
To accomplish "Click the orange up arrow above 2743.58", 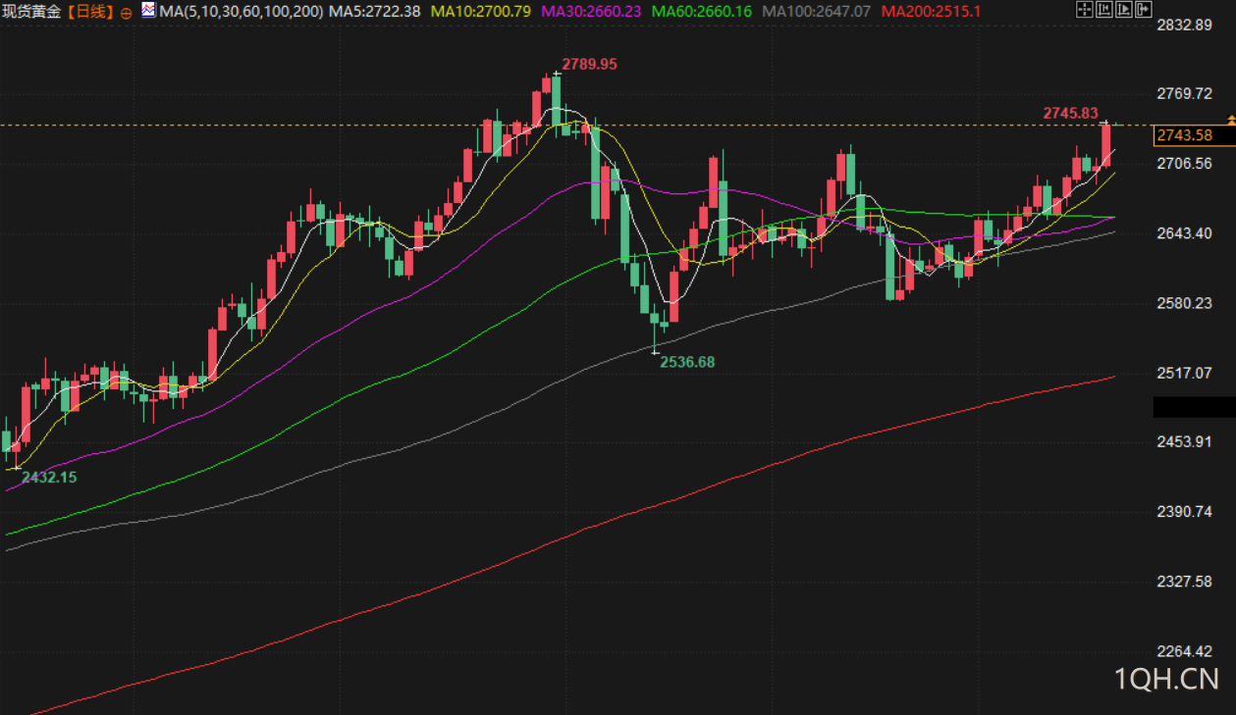I will (1230, 120).
